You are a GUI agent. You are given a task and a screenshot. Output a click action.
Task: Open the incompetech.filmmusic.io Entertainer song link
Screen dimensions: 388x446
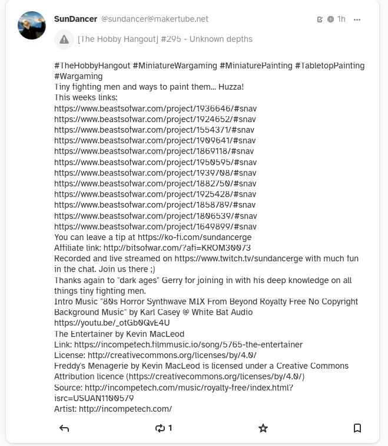(188, 345)
